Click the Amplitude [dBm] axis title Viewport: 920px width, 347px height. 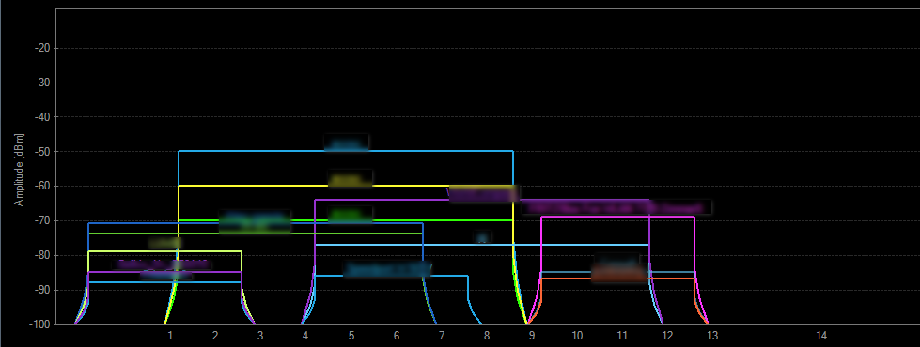click(20, 170)
